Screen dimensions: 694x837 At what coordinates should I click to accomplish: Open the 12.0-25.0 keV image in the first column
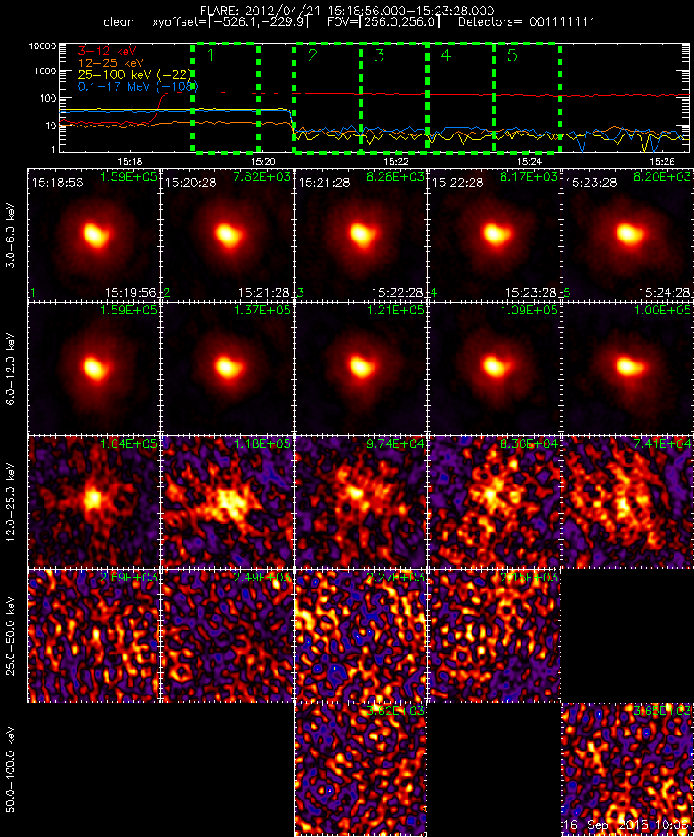[94, 502]
